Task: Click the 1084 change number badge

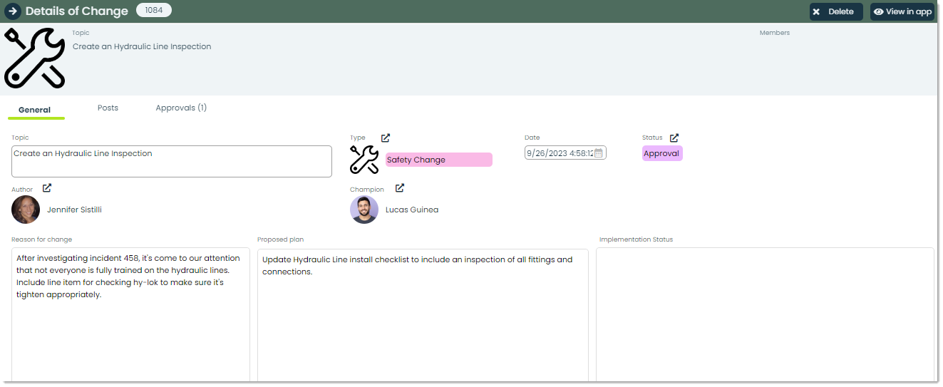Action: 154,10
